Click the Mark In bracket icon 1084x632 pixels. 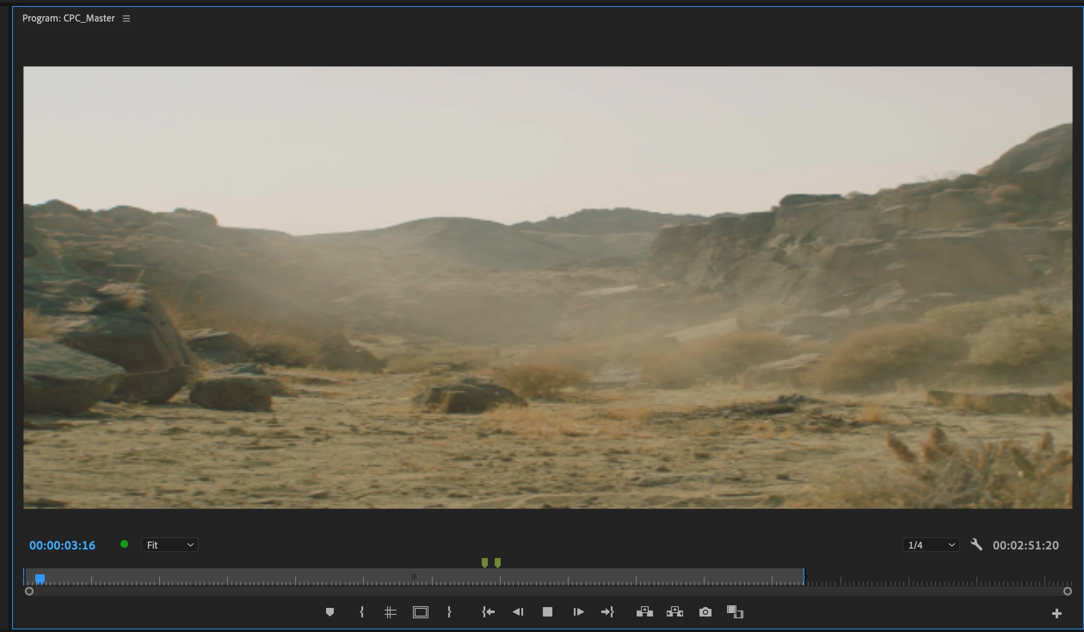pos(362,612)
